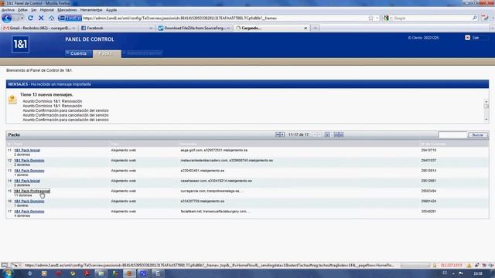Open 1&1 Pack Dominio in row 17

click(x=29, y=211)
